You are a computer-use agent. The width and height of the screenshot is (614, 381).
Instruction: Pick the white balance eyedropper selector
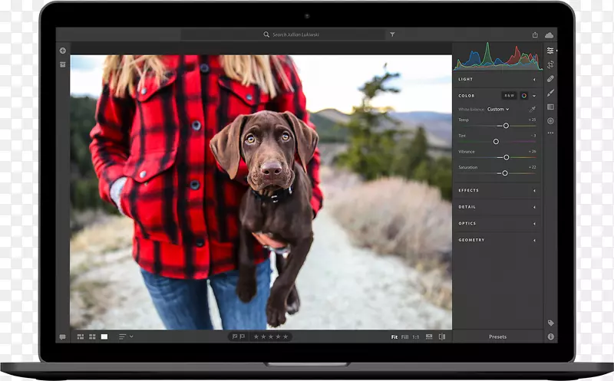coord(532,109)
